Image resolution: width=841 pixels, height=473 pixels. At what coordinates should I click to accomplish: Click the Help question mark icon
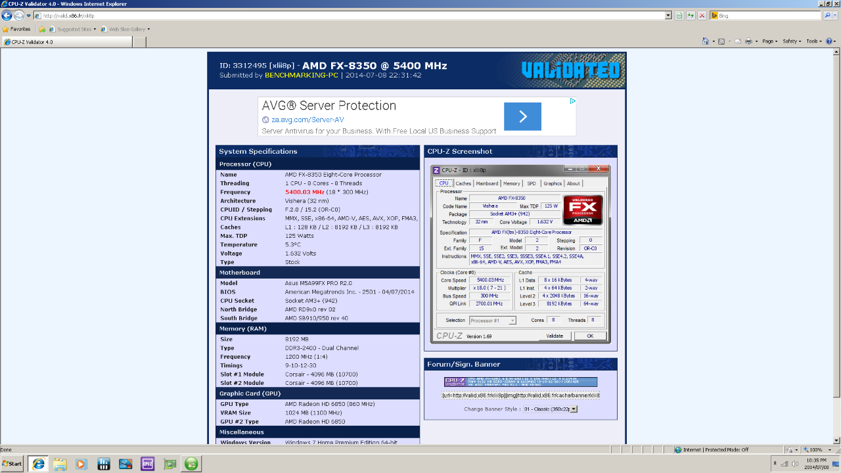pos(830,41)
